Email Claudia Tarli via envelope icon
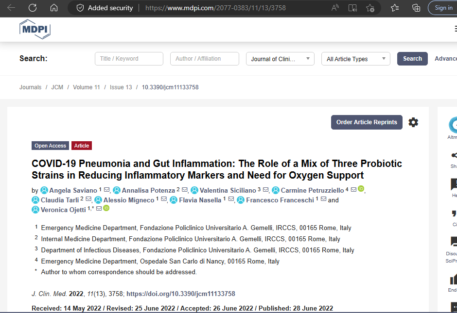Image resolution: width=457 pixels, height=313 pixels. pyautogui.click(x=88, y=199)
